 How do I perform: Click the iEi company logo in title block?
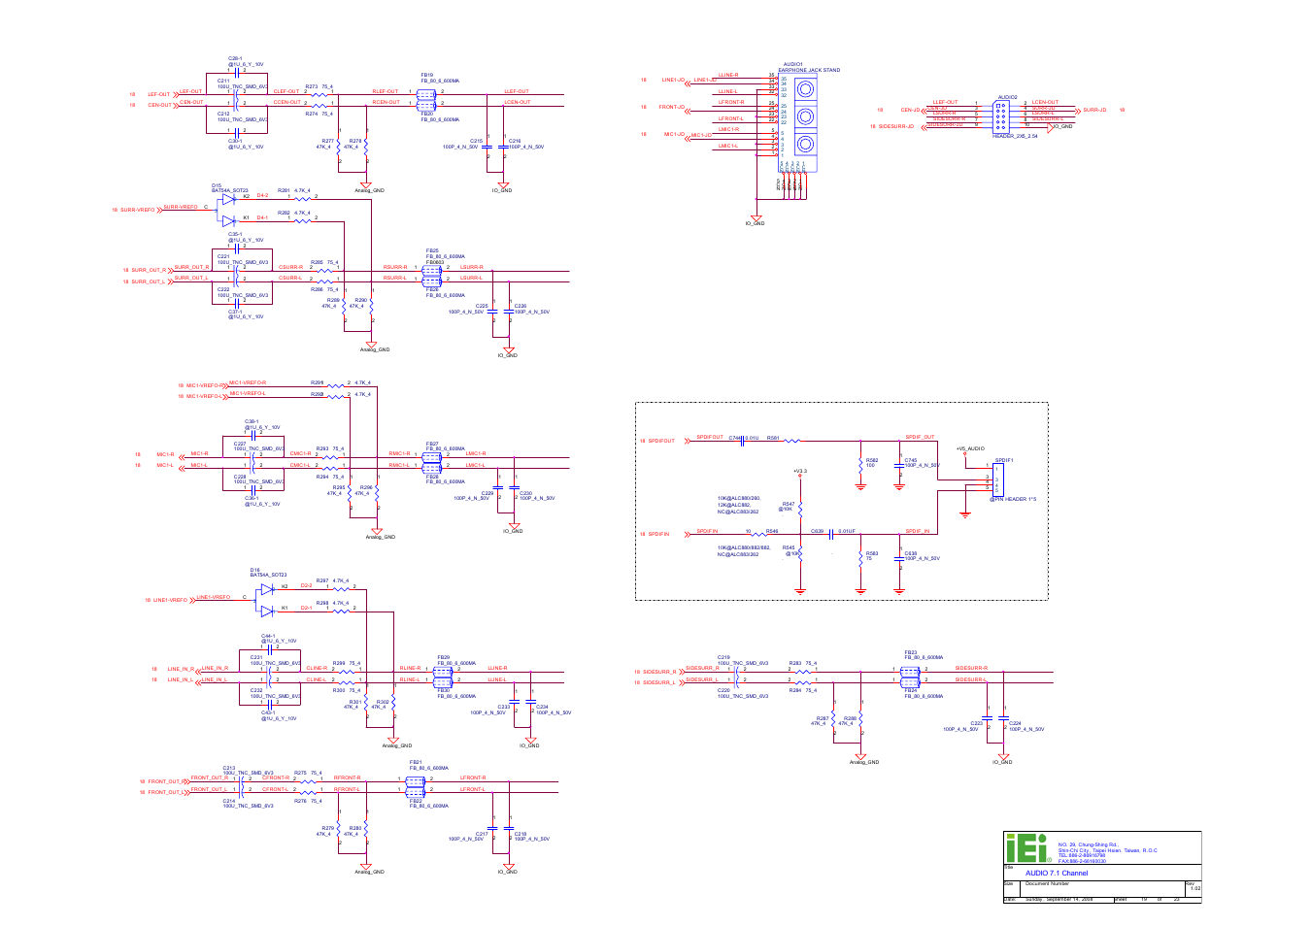(1027, 848)
